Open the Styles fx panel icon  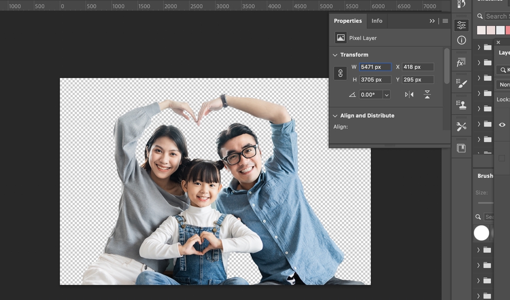[461, 63]
